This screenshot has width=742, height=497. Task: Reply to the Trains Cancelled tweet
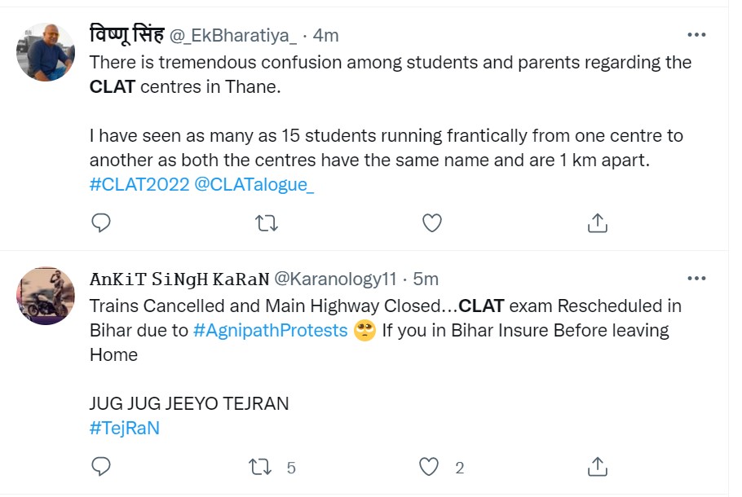click(100, 467)
